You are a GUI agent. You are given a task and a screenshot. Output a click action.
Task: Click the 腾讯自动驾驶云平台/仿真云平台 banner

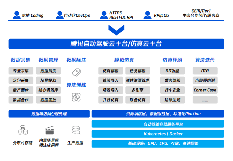pos(117,44)
